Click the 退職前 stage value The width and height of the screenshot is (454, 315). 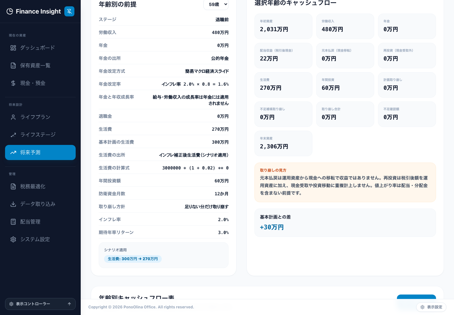pos(222,20)
